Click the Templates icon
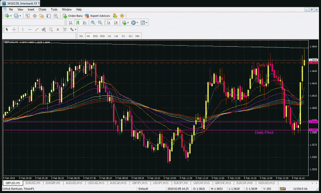Viewport: 321px width, 193px height. 143,23
